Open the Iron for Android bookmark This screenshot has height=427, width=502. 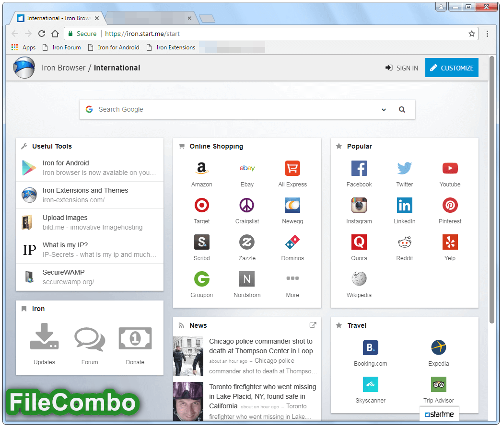point(113,47)
